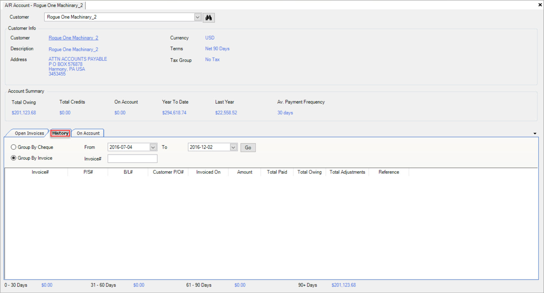
Task: Select the A/R Account window title tab
Action: 44,5
